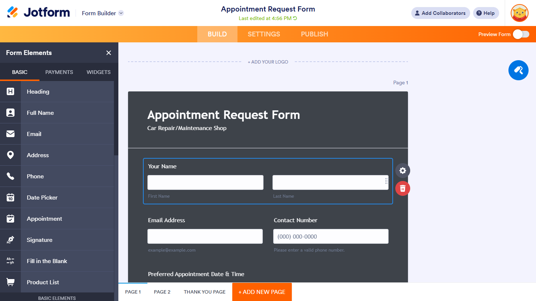Screen dimensions: 536x301
Task: Switch to the Payments tab
Action: tap(59, 72)
